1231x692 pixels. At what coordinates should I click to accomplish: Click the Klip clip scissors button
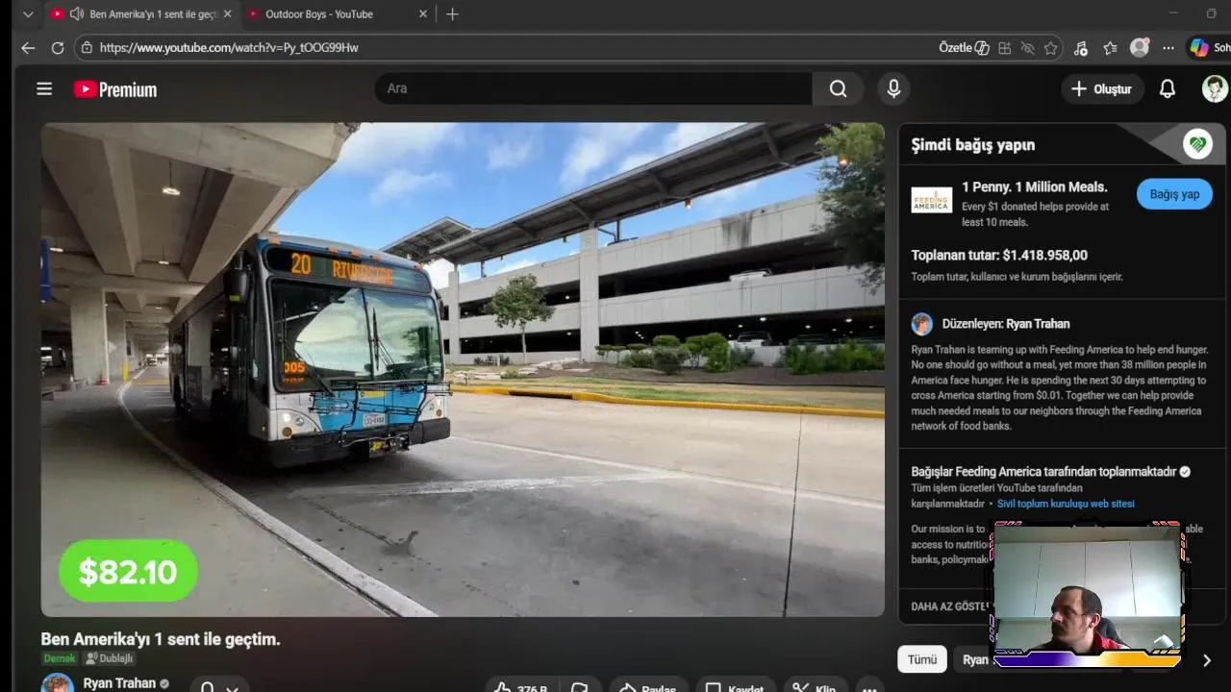815,688
